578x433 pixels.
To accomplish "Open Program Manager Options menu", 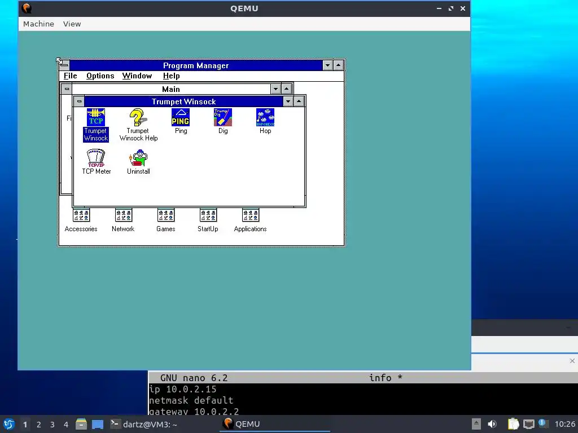I will coord(100,76).
